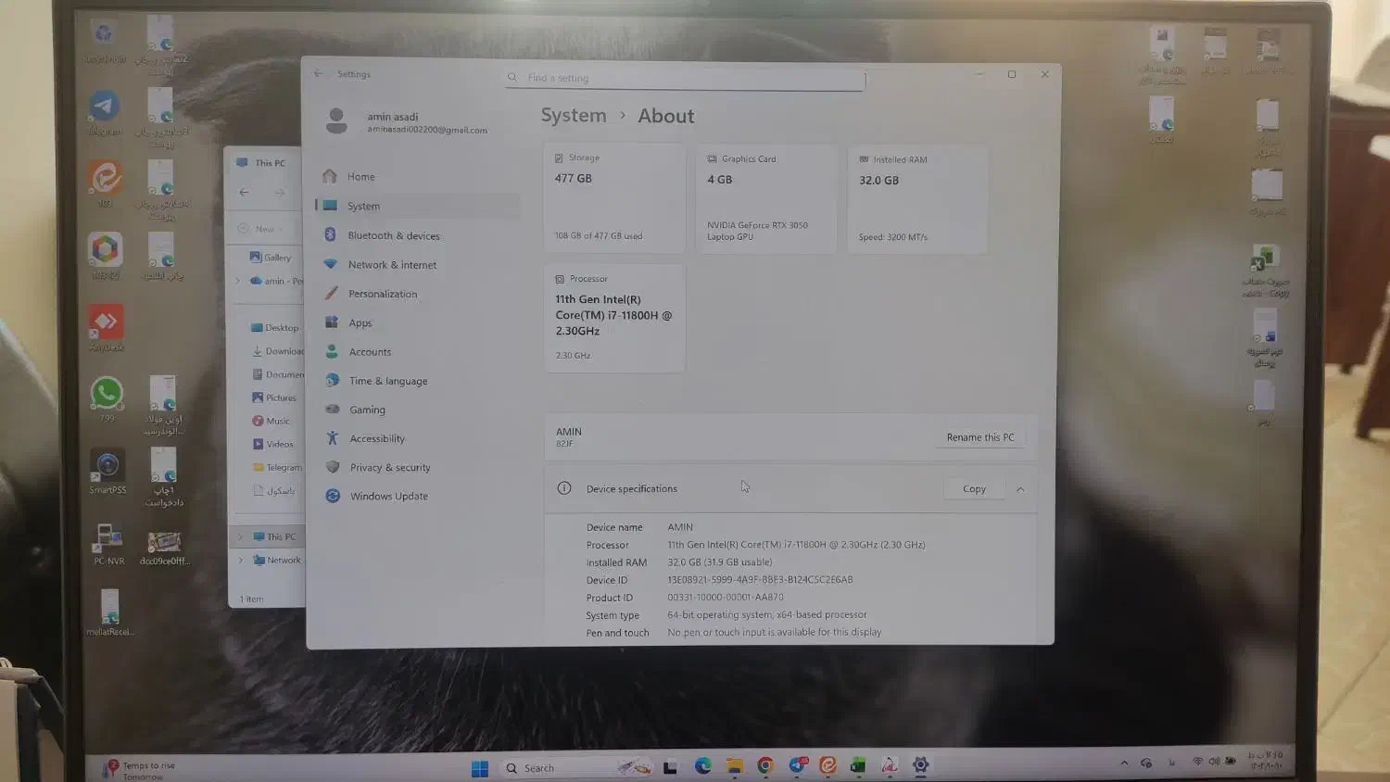Open the Personalization section
This screenshot has height=782, width=1390.
(382, 294)
